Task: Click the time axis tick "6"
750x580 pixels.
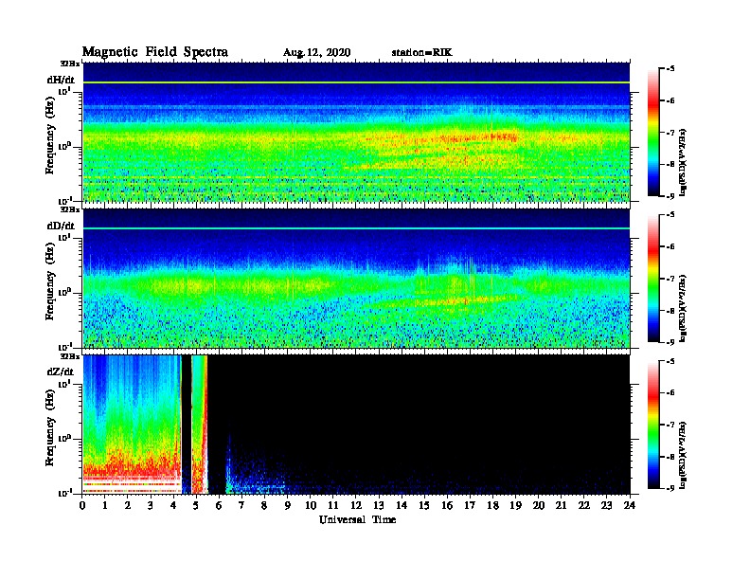Action: (219, 506)
